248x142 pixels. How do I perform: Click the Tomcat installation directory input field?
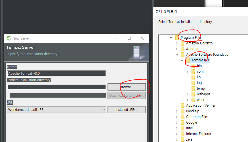coord(56,87)
